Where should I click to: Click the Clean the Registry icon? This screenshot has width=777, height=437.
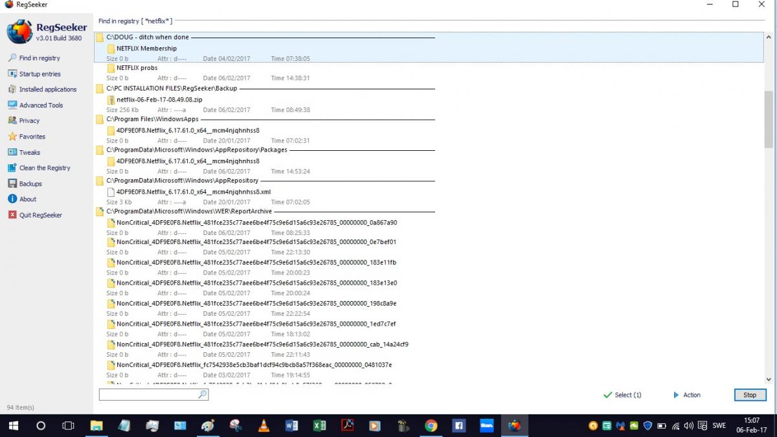[12, 168]
